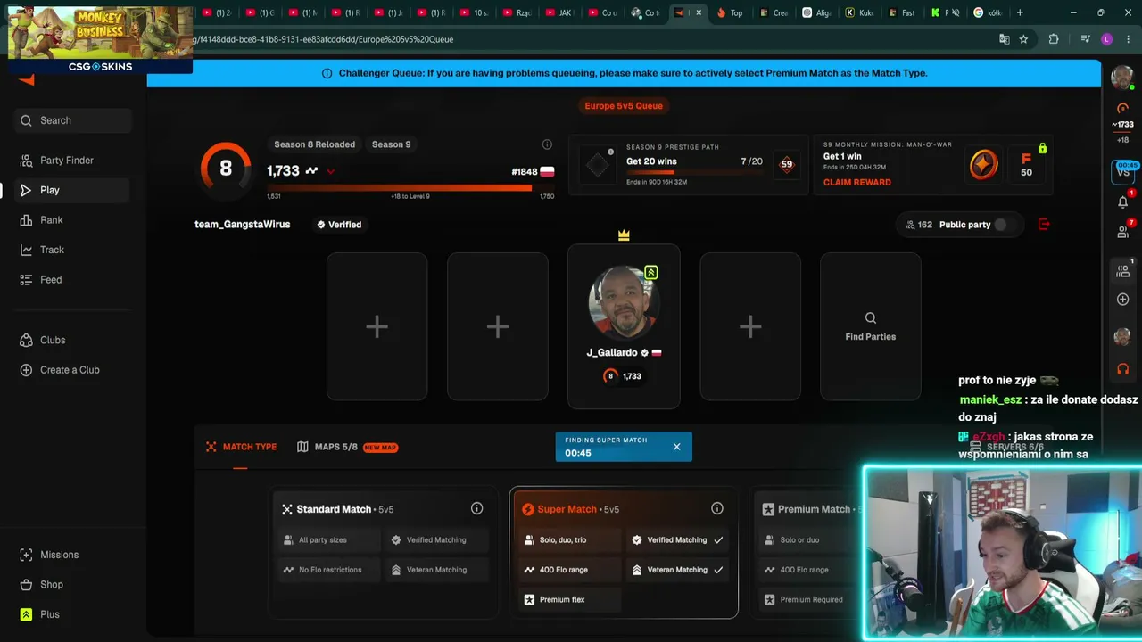
Task: Click the red leave party icon
Action: click(1044, 225)
